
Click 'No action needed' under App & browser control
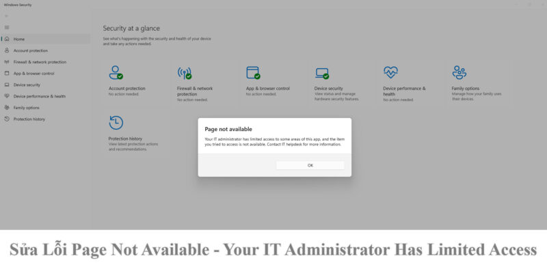261,94
